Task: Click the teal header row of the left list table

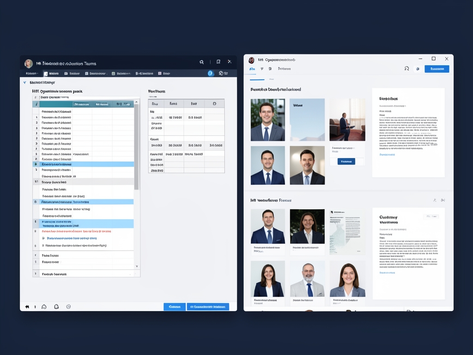Action: 83,104
